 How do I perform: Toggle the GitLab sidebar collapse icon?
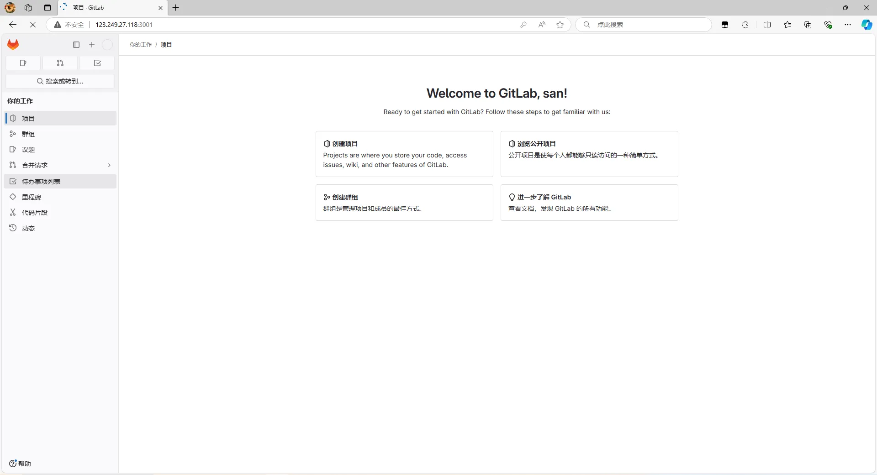tap(76, 45)
